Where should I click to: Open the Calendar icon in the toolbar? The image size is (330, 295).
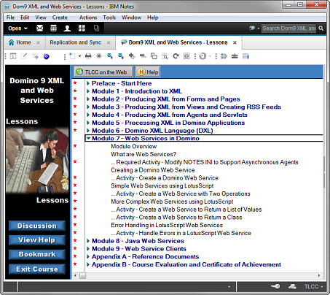pyautogui.click(x=53, y=28)
